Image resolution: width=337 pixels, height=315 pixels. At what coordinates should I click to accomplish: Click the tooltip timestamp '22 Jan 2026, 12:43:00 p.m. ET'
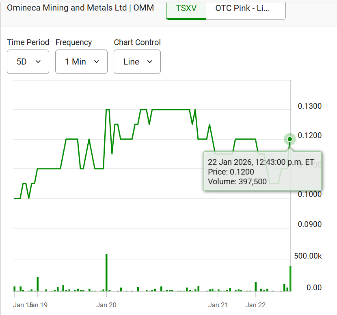pos(261,162)
